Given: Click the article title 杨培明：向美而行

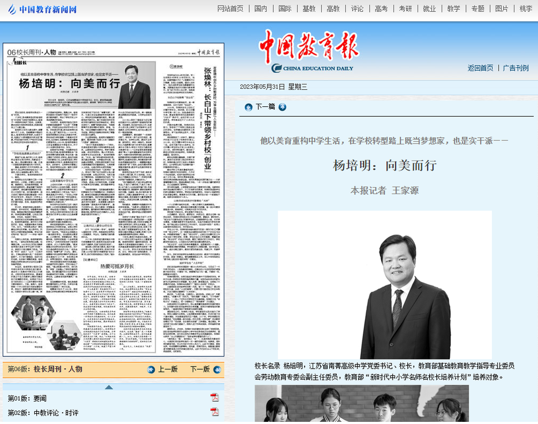Looking at the screenshot, I should click(x=385, y=165).
